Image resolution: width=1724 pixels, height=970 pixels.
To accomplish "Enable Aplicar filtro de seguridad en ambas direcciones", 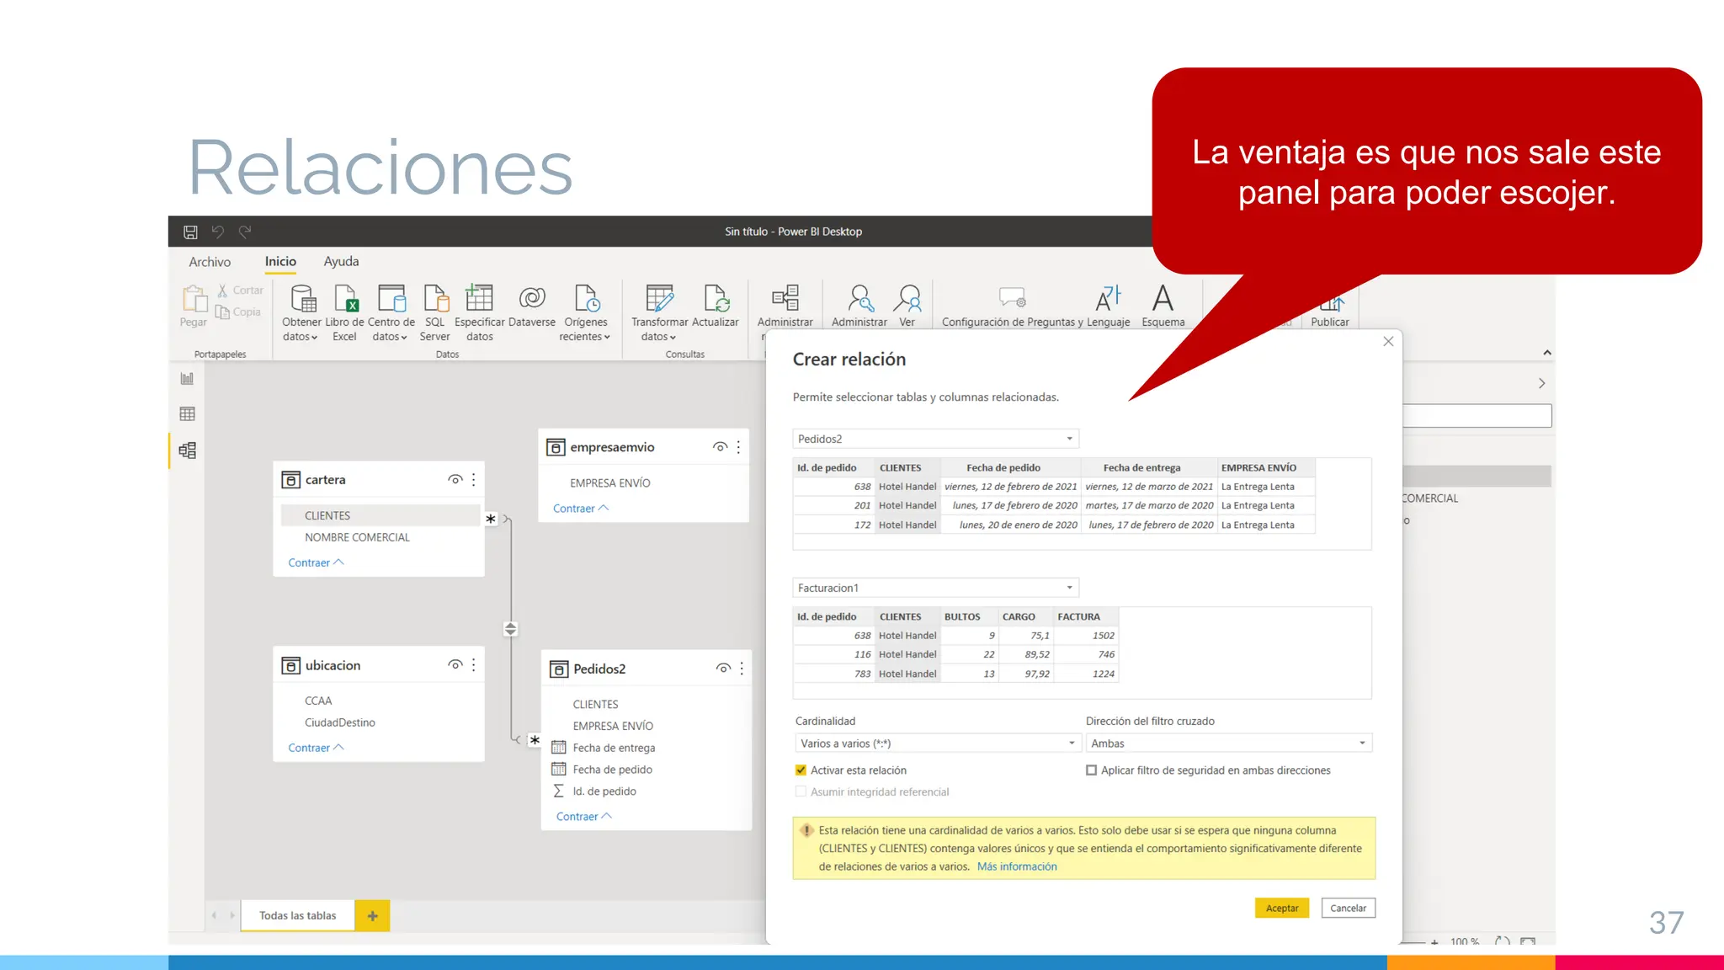I will coord(1092,770).
